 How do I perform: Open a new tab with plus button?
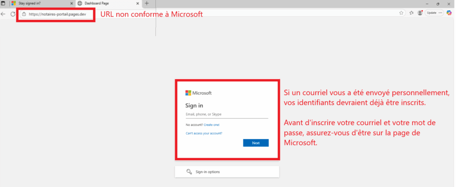(x=147, y=3)
